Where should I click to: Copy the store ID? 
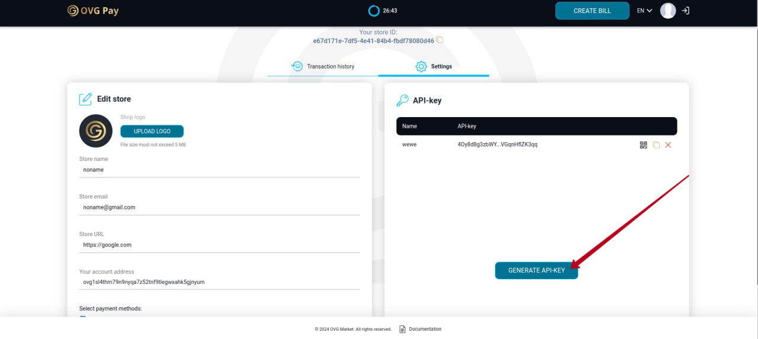(x=439, y=40)
